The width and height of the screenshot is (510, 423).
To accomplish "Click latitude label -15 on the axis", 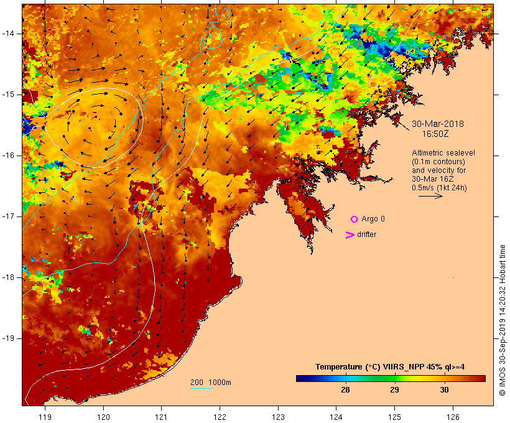I will pyautogui.click(x=8, y=95).
